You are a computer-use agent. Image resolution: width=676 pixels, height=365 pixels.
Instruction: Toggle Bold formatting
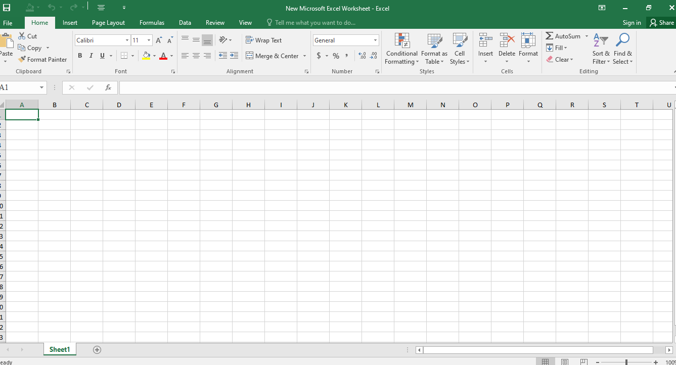(80, 56)
